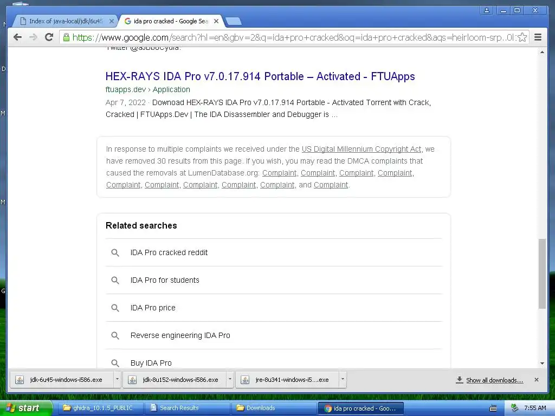Click the green padlock security icon

(66, 37)
